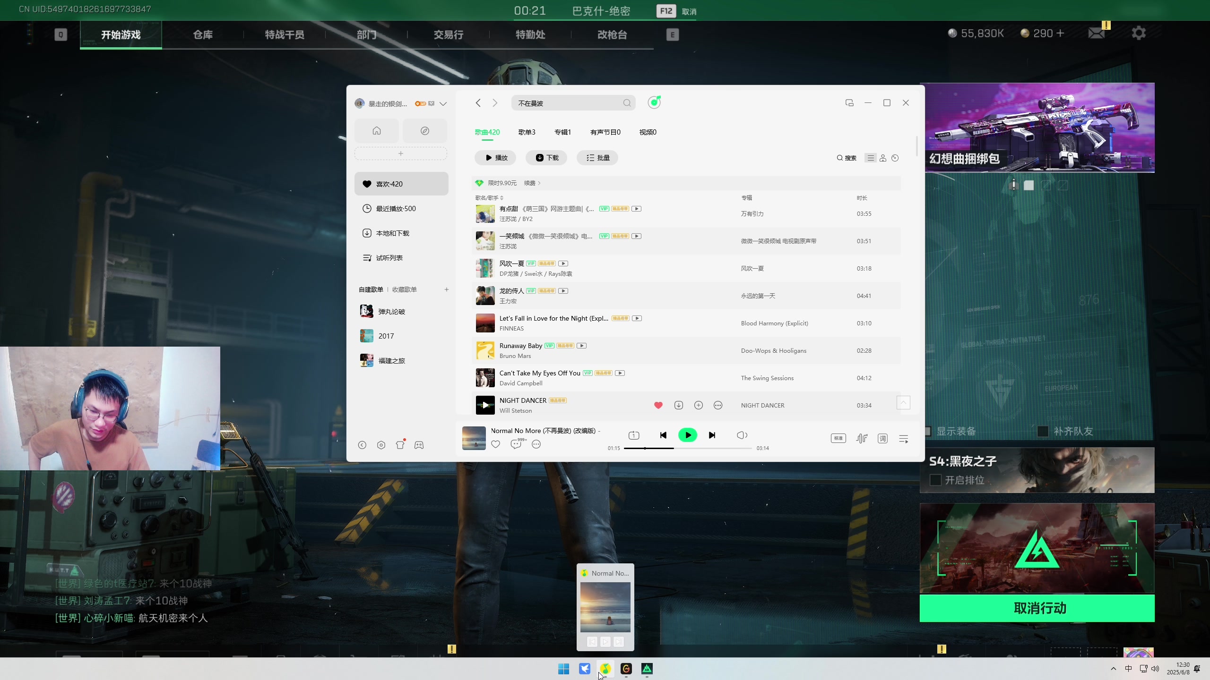The image size is (1210, 680).
Task: Show hidden system tray icons
Action: point(1114,669)
